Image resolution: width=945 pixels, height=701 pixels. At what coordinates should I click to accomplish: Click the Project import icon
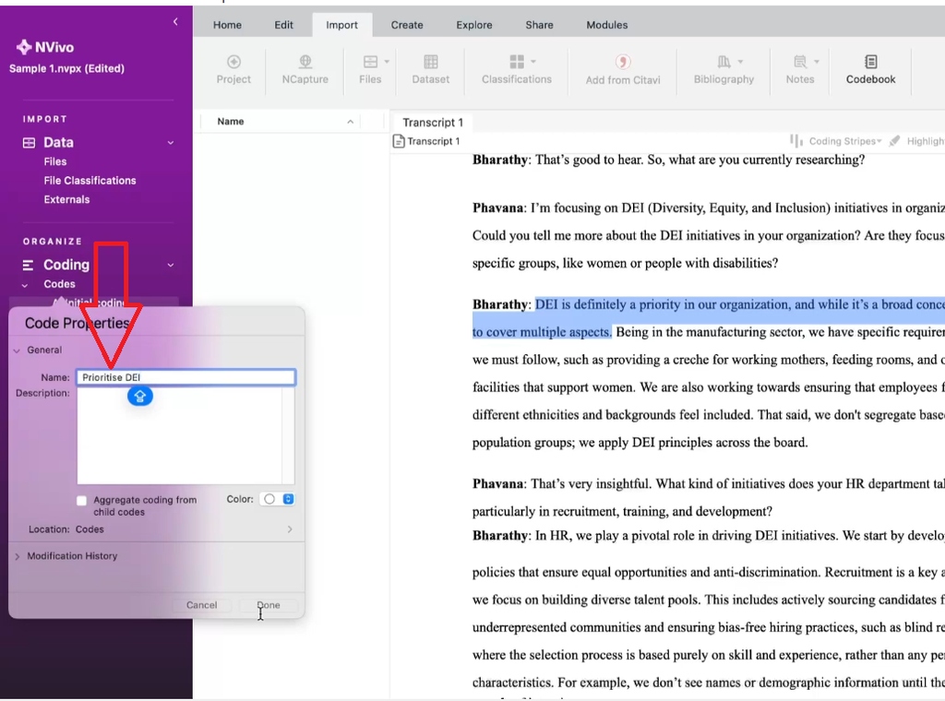[x=233, y=62]
